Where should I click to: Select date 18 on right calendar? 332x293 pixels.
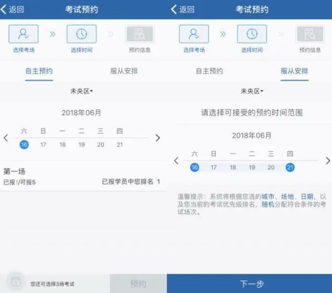(233, 168)
